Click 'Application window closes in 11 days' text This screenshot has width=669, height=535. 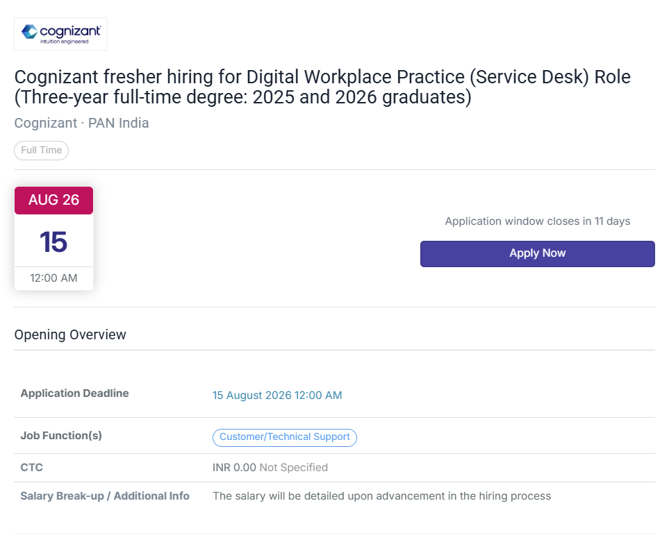point(538,221)
